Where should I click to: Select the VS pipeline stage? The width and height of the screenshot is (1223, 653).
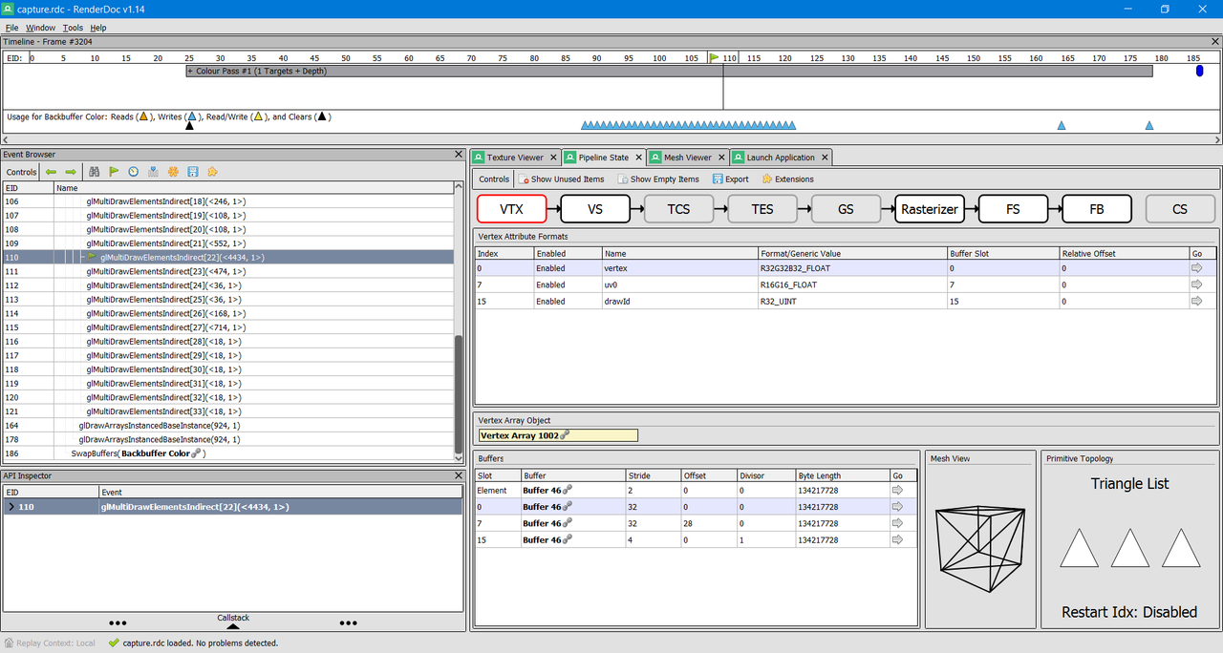595,209
